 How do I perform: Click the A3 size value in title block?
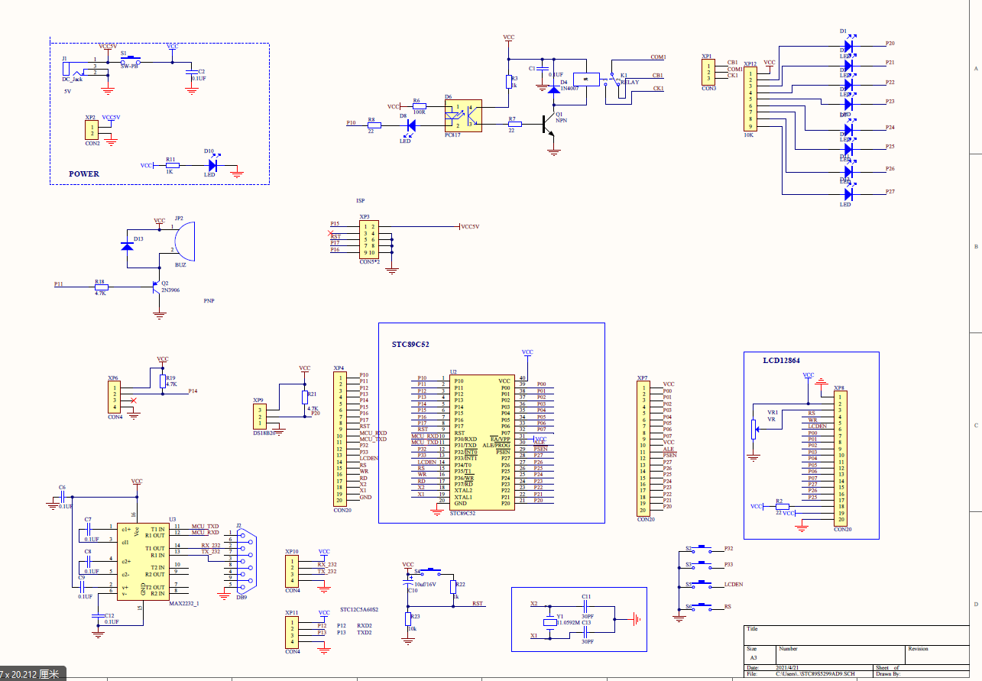(x=754, y=657)
